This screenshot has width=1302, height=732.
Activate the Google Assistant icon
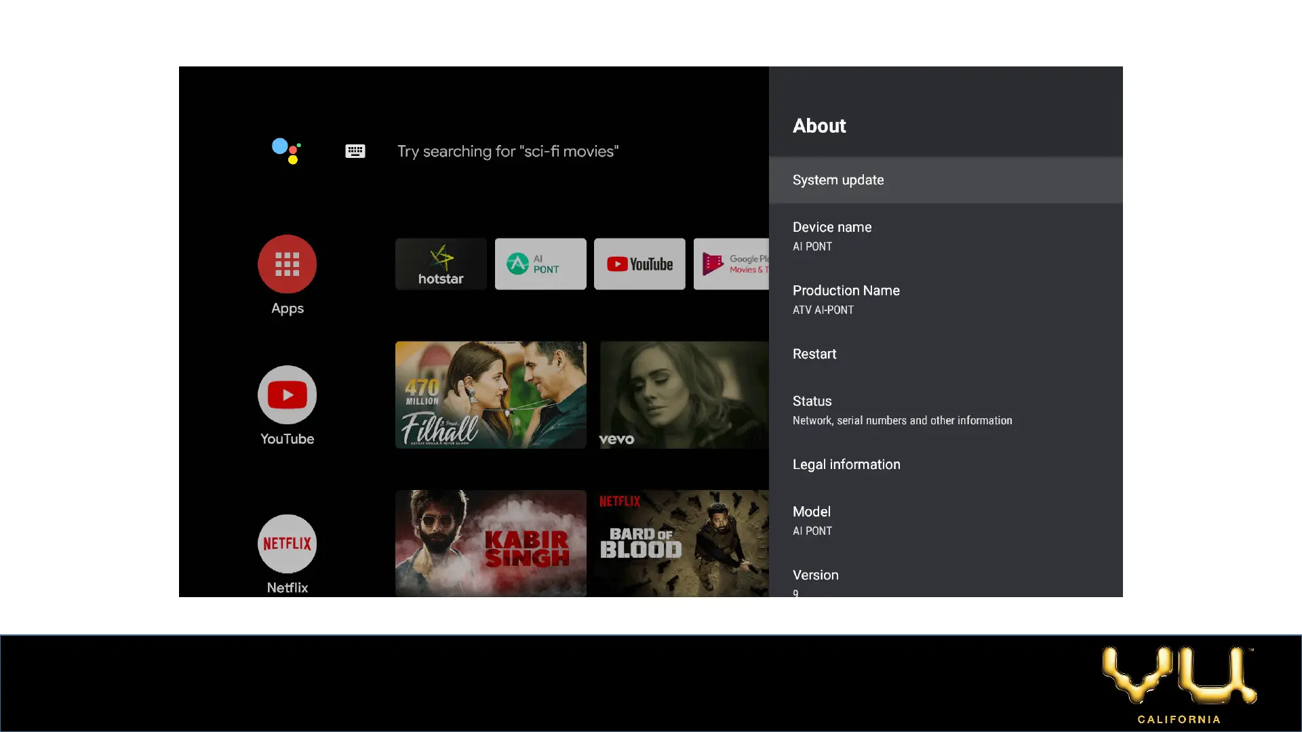point(286,150)
